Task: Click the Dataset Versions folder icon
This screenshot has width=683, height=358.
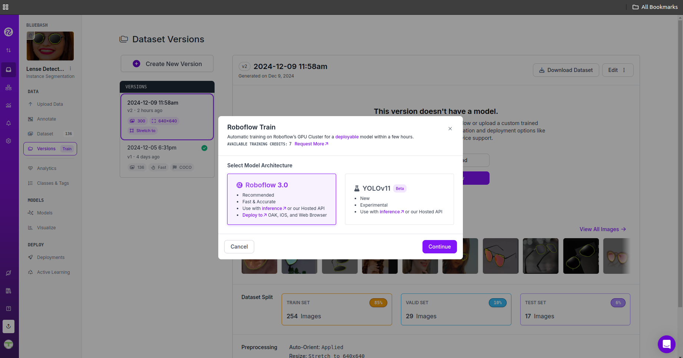Action: point(124,39)
